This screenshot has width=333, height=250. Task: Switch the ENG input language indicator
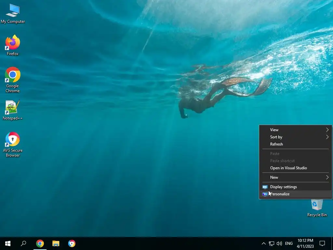[x=289, y=243]
